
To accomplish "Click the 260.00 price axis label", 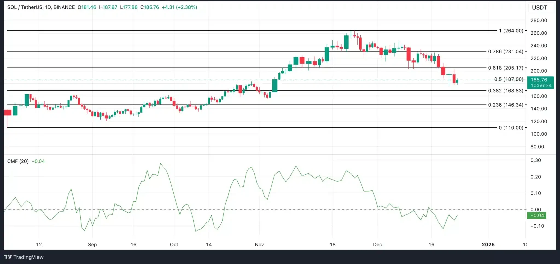I will click(539, 33).
